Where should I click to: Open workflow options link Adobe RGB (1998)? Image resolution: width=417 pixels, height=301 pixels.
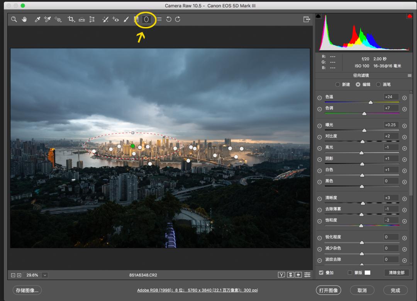197,290
